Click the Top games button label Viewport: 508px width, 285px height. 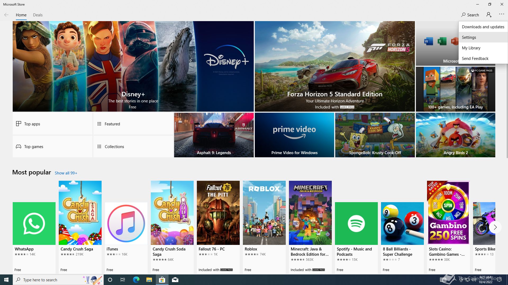pyautogui.click(x=34, y=146)
